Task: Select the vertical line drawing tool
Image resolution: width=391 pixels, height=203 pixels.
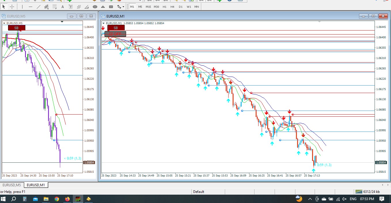Action: 22,7
